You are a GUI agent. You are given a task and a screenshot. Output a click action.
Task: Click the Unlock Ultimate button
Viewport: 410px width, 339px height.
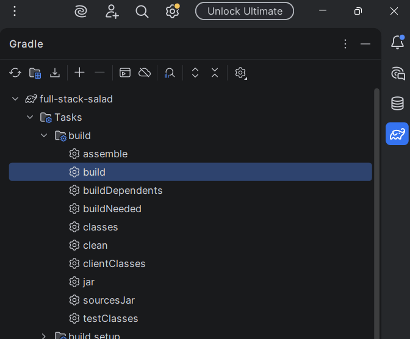click(x=245, y=11)
